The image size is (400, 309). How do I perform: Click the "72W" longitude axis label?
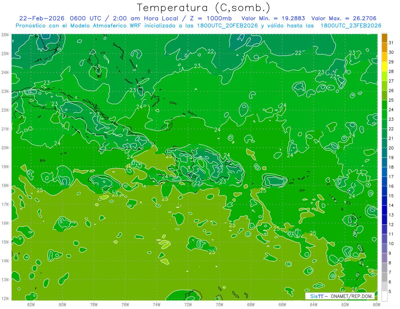pyautogui.click(x=188, y=304)
